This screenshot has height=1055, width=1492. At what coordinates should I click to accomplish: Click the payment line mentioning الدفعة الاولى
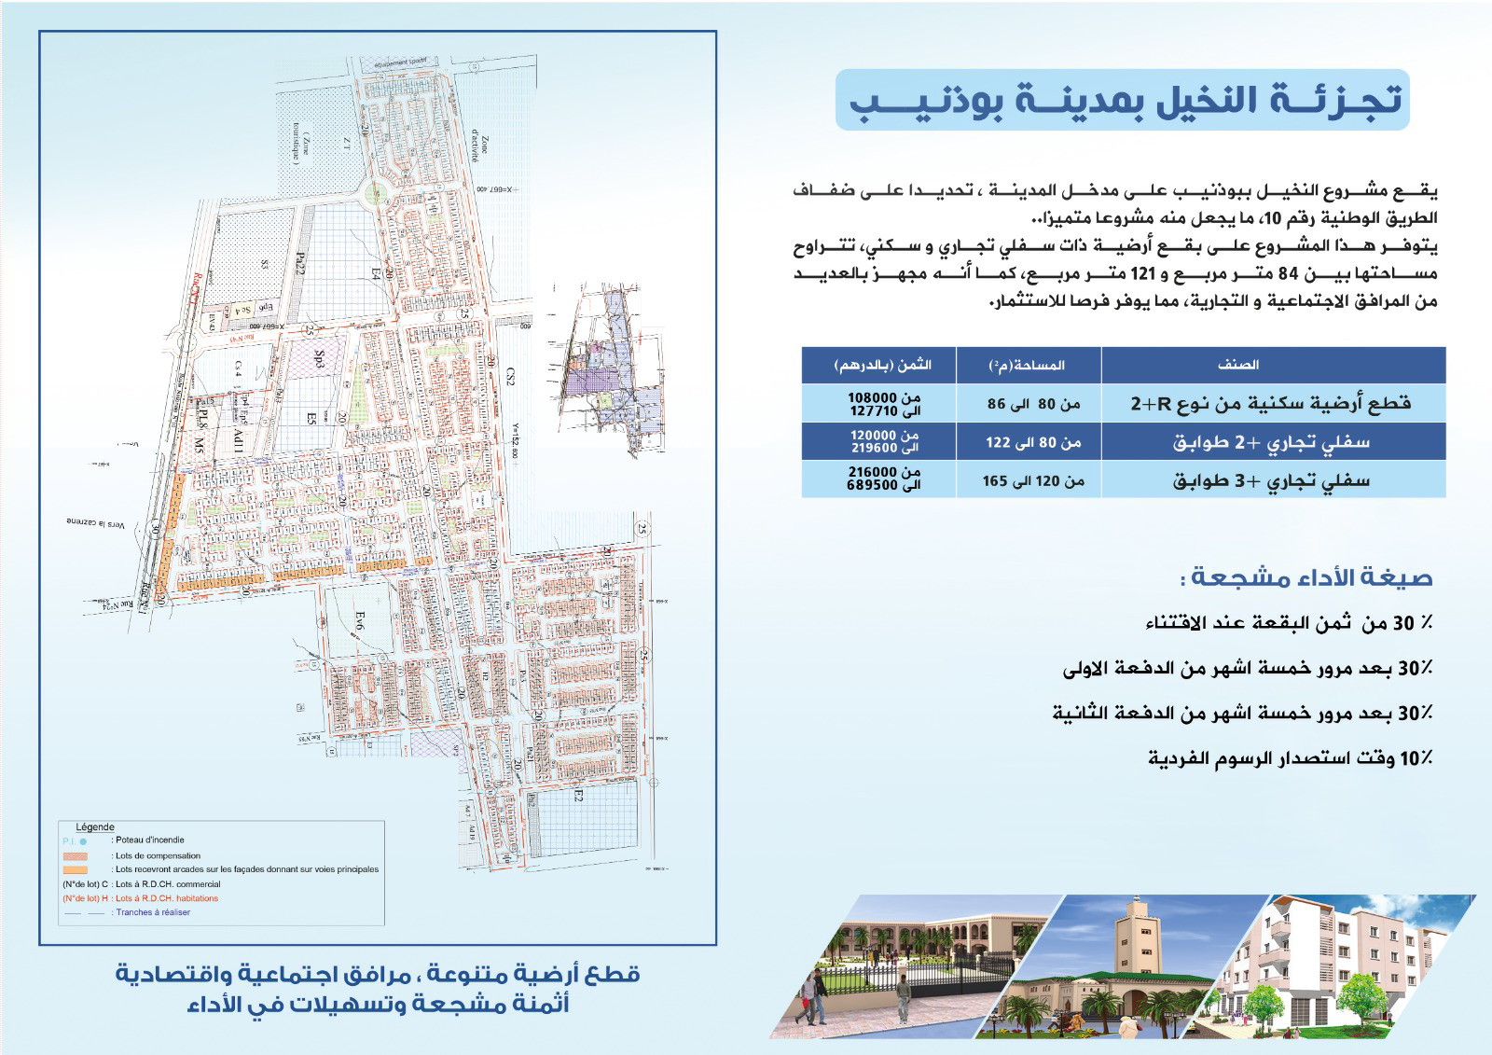click(1248, 668)
